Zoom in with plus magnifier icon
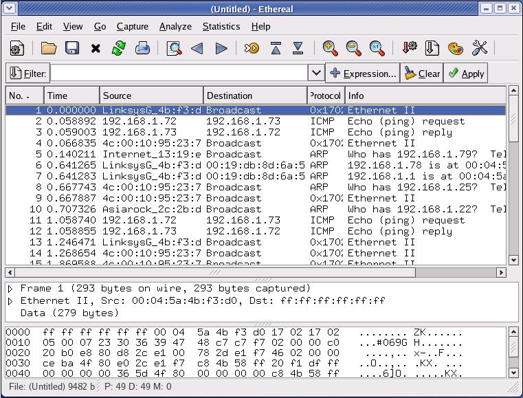Image resolution: width=523 pixels, height=398 pixels. click(330, 48)
